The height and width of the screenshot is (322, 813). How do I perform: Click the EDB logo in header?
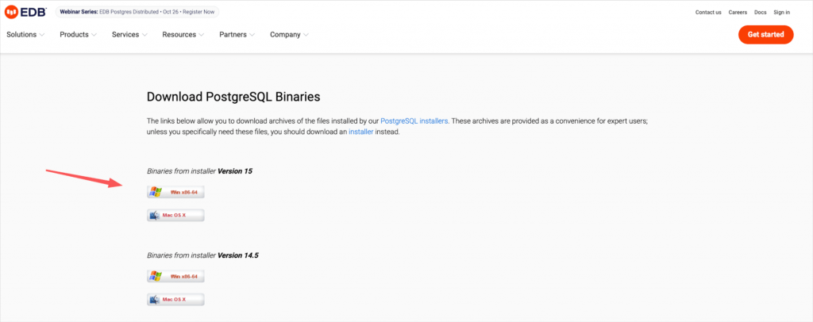tap(28, 12)
